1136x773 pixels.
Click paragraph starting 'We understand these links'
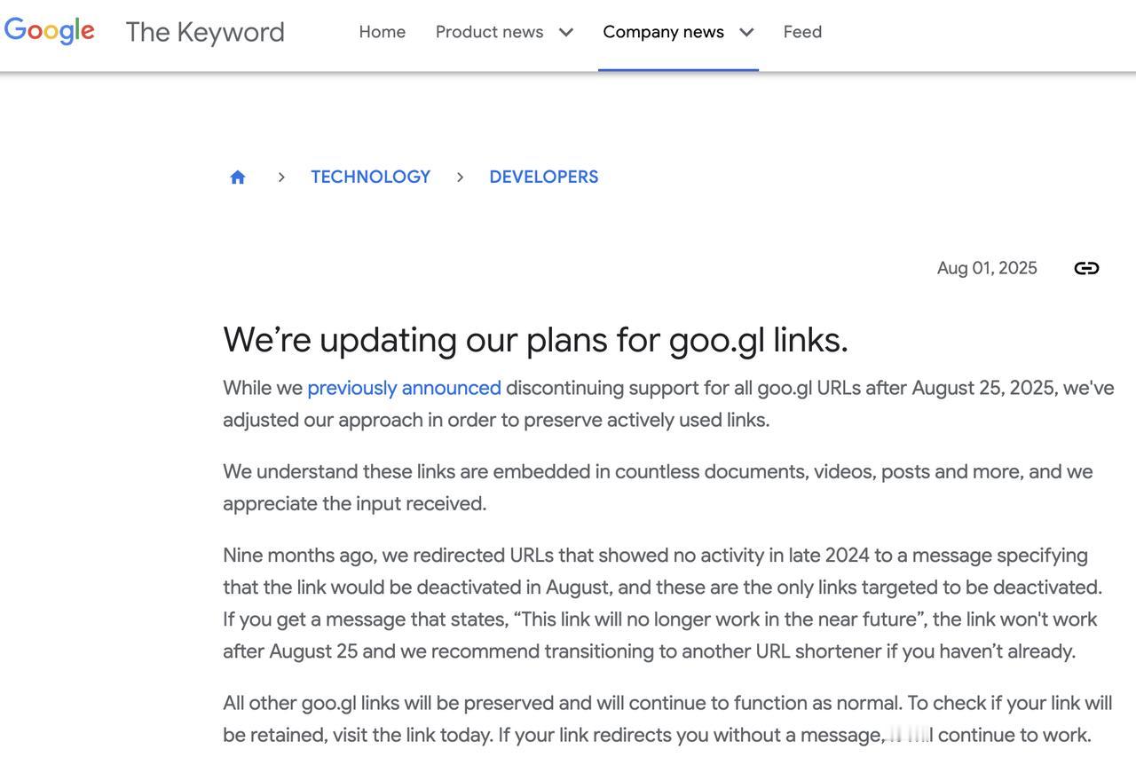tap(658, 487)
